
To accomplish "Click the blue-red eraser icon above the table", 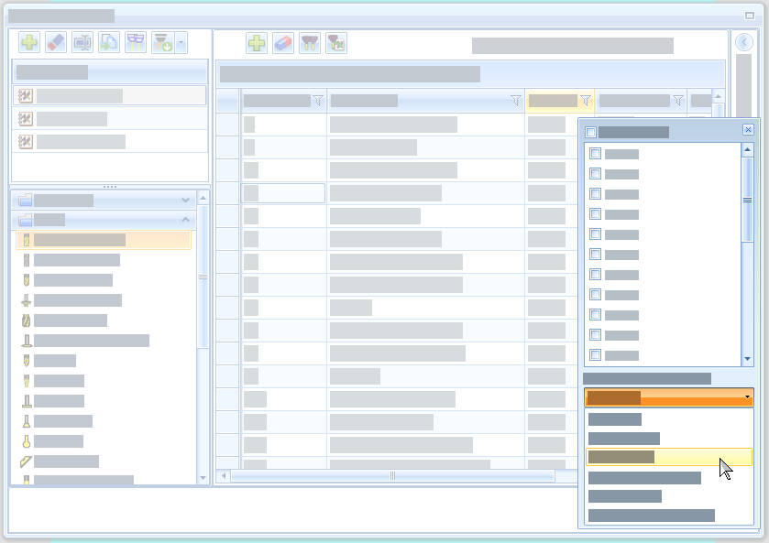I will coord(283,43).
